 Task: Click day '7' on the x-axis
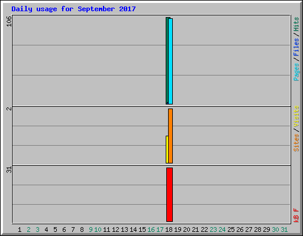[x=73, y=230]
